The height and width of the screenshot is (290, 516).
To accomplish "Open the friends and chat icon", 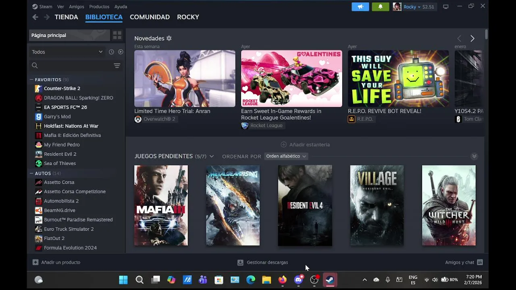I will [x=480, y=262].
